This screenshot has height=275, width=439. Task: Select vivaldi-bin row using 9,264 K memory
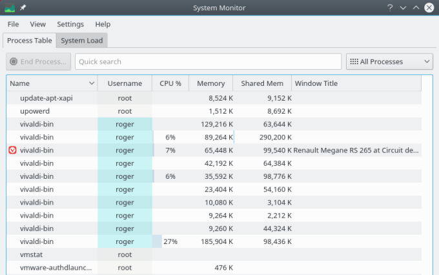214,216
